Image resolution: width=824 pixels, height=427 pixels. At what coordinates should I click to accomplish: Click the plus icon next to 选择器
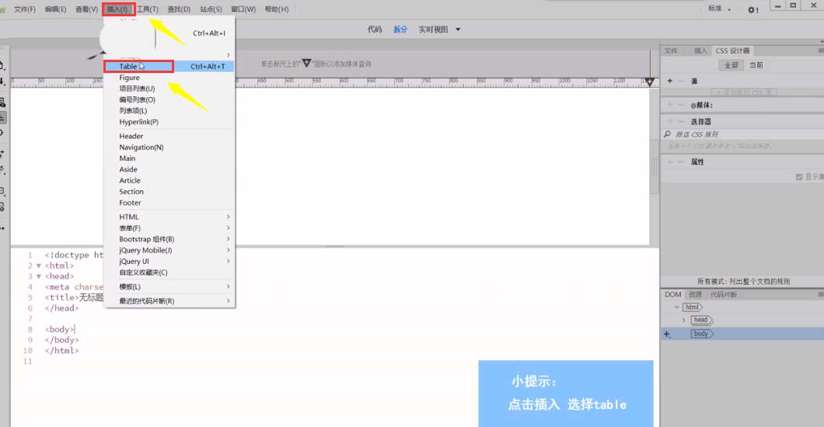(x=669, y=122)
